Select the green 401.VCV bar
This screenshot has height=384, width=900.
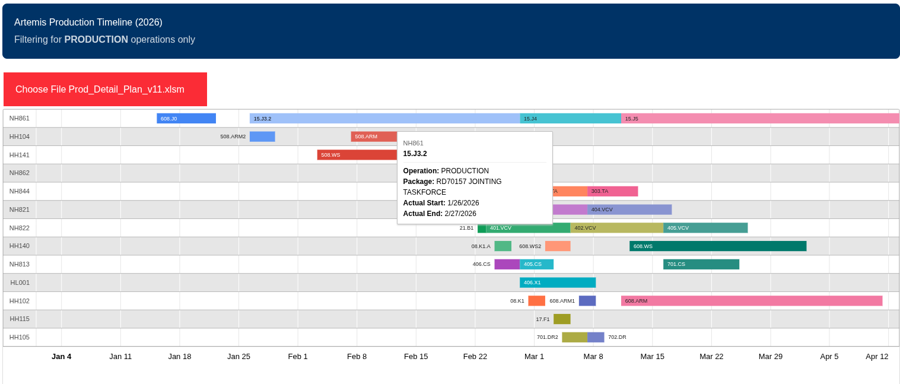pyautogui.click(x=528, y=228)
